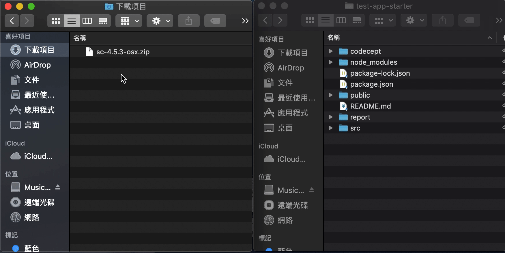Go forward in the Downloads window
The width and height of the screenshot is (505, 253).
coord(27,21)
